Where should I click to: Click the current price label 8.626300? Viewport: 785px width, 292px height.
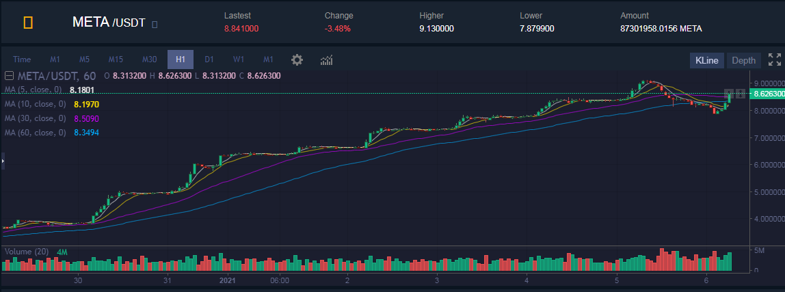(x=767, y=94)
